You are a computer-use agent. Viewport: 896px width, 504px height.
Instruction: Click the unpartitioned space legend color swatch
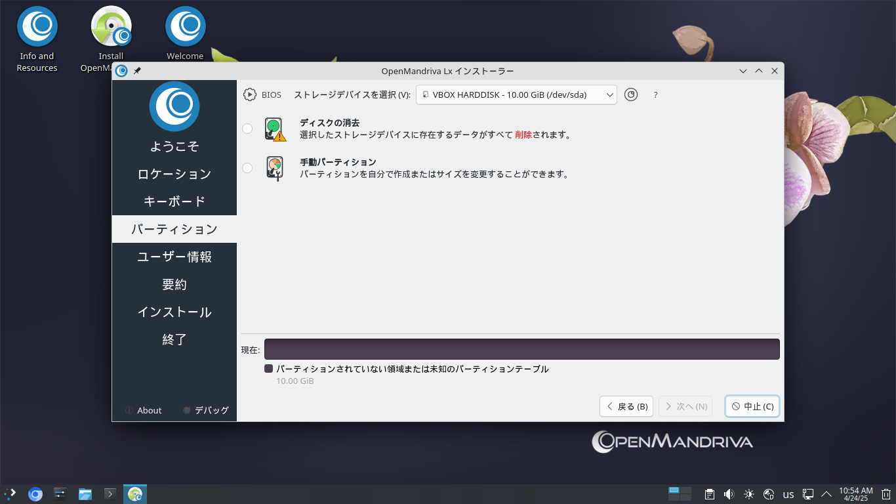(268, 369)
